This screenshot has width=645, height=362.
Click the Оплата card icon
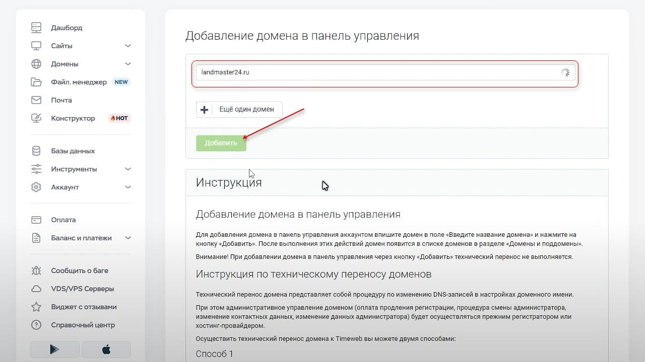pos(36,220)
